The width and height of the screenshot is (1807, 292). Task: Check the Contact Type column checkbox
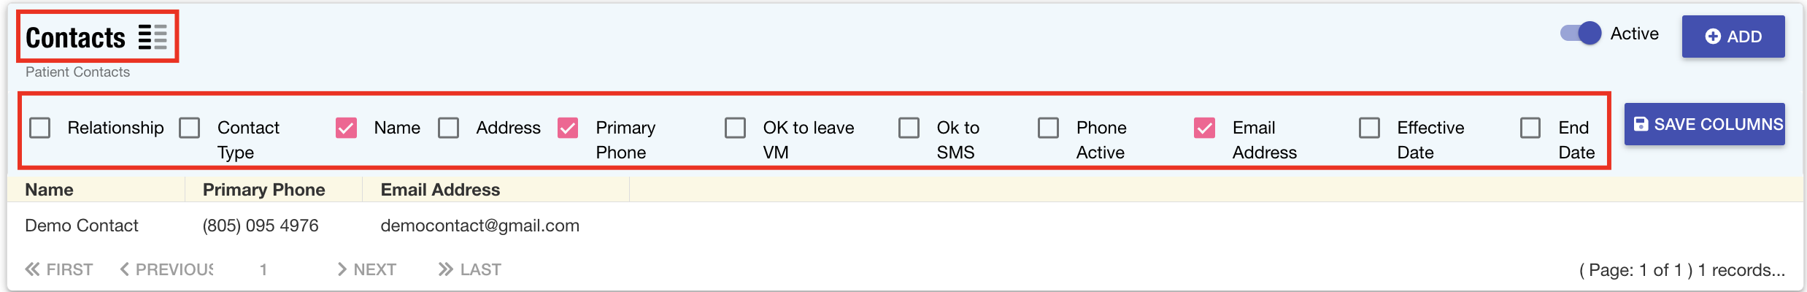pyautogui.click(x=190, y=128)
